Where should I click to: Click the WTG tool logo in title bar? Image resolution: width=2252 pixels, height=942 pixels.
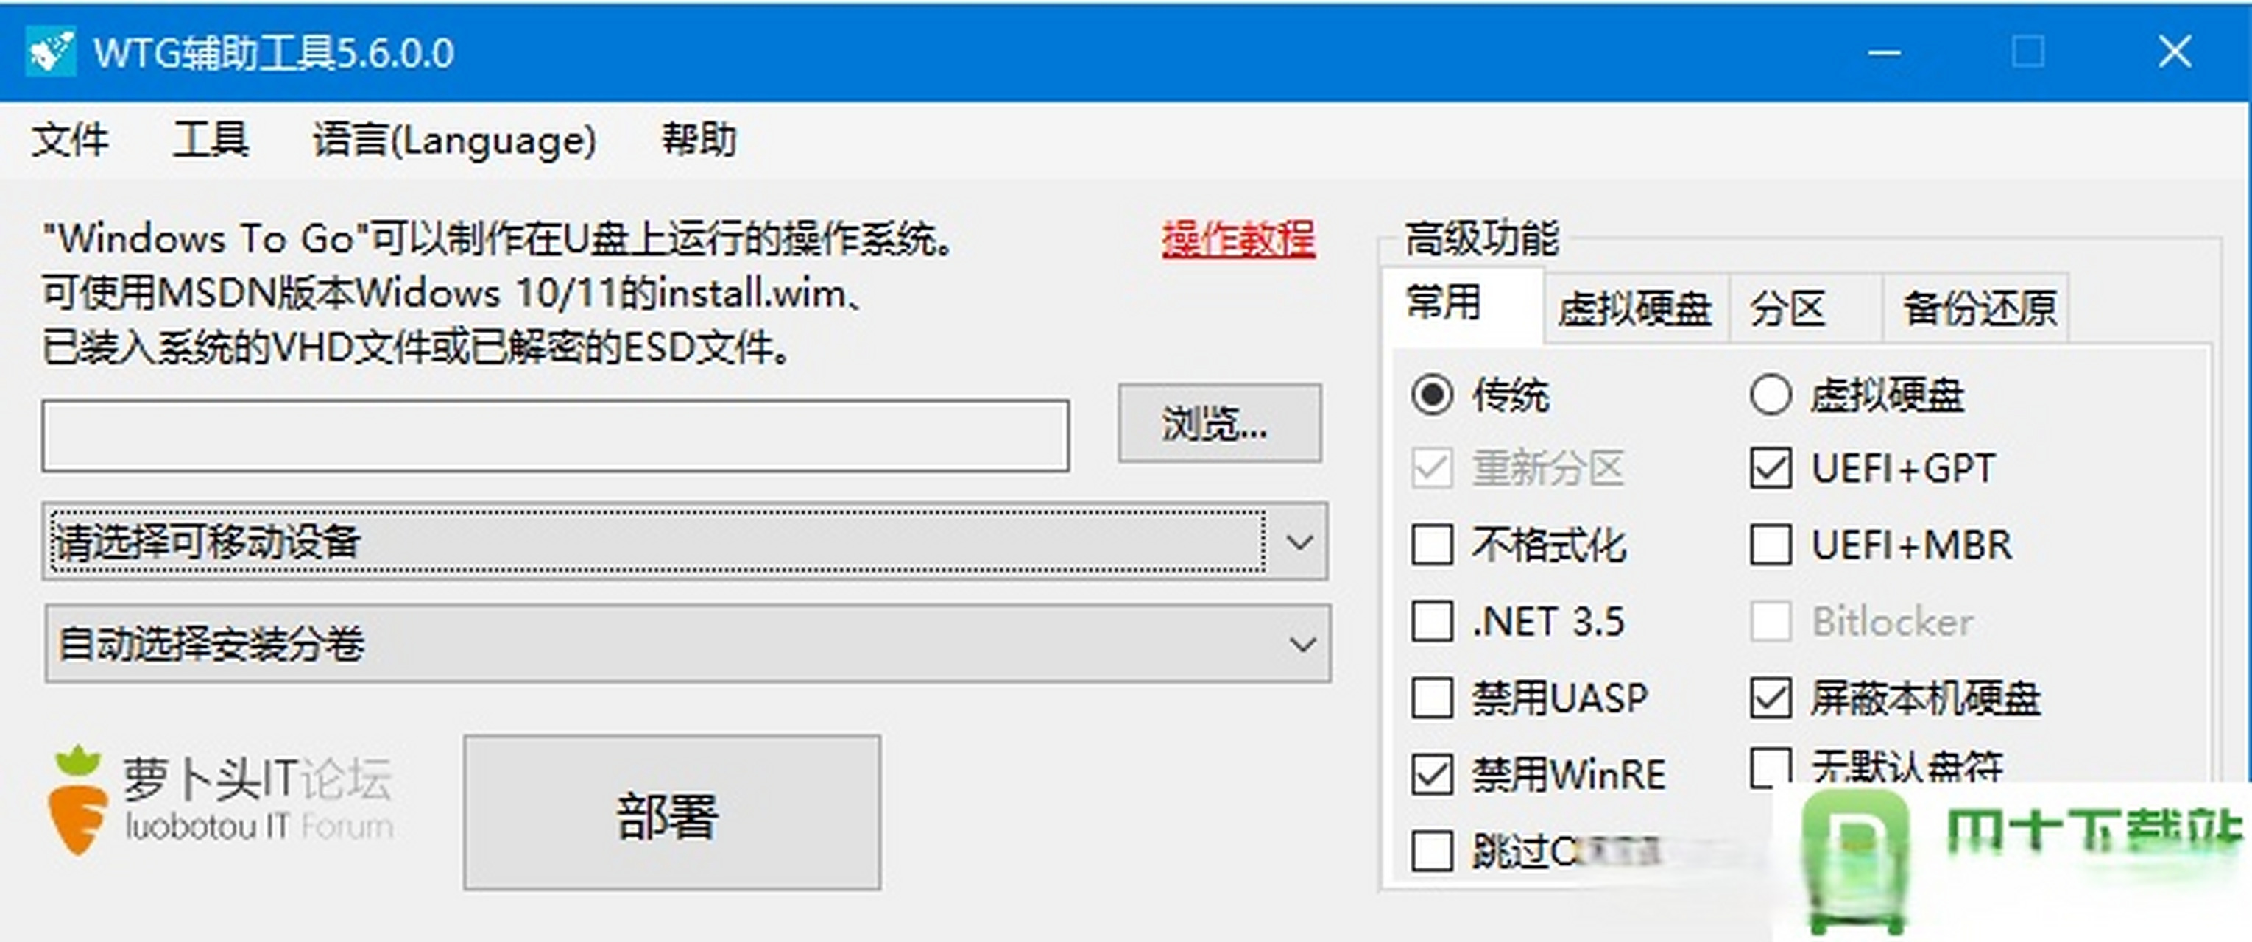click(51, 51)
